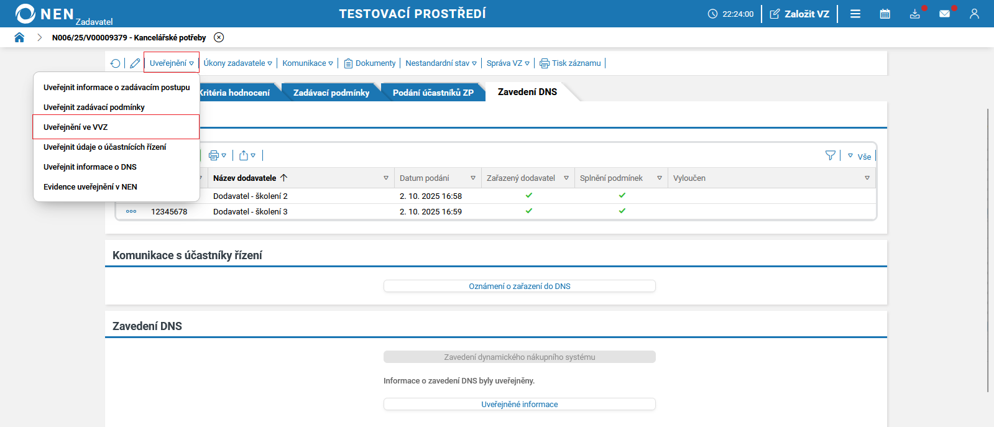The height and width of the screenshot is (427, 994).
Task: Open the mail envelope messages icon
Action: click(944, 14)
